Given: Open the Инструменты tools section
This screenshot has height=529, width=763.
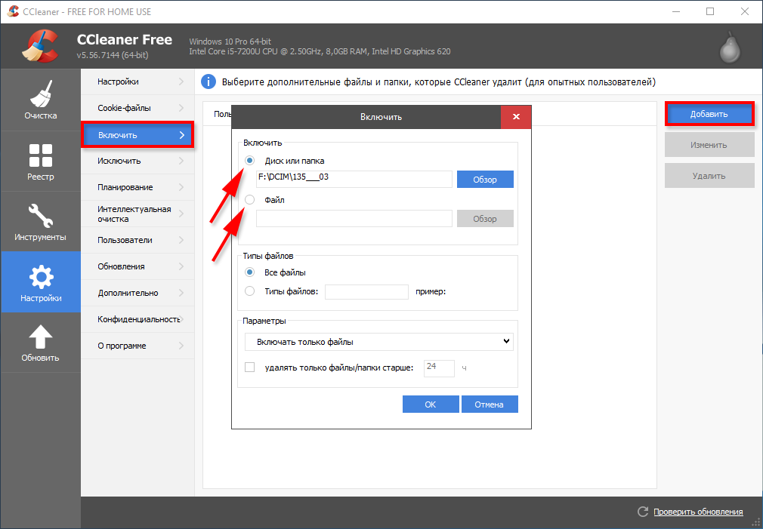Looking at the screenshot, I should (x=40, y=222).
